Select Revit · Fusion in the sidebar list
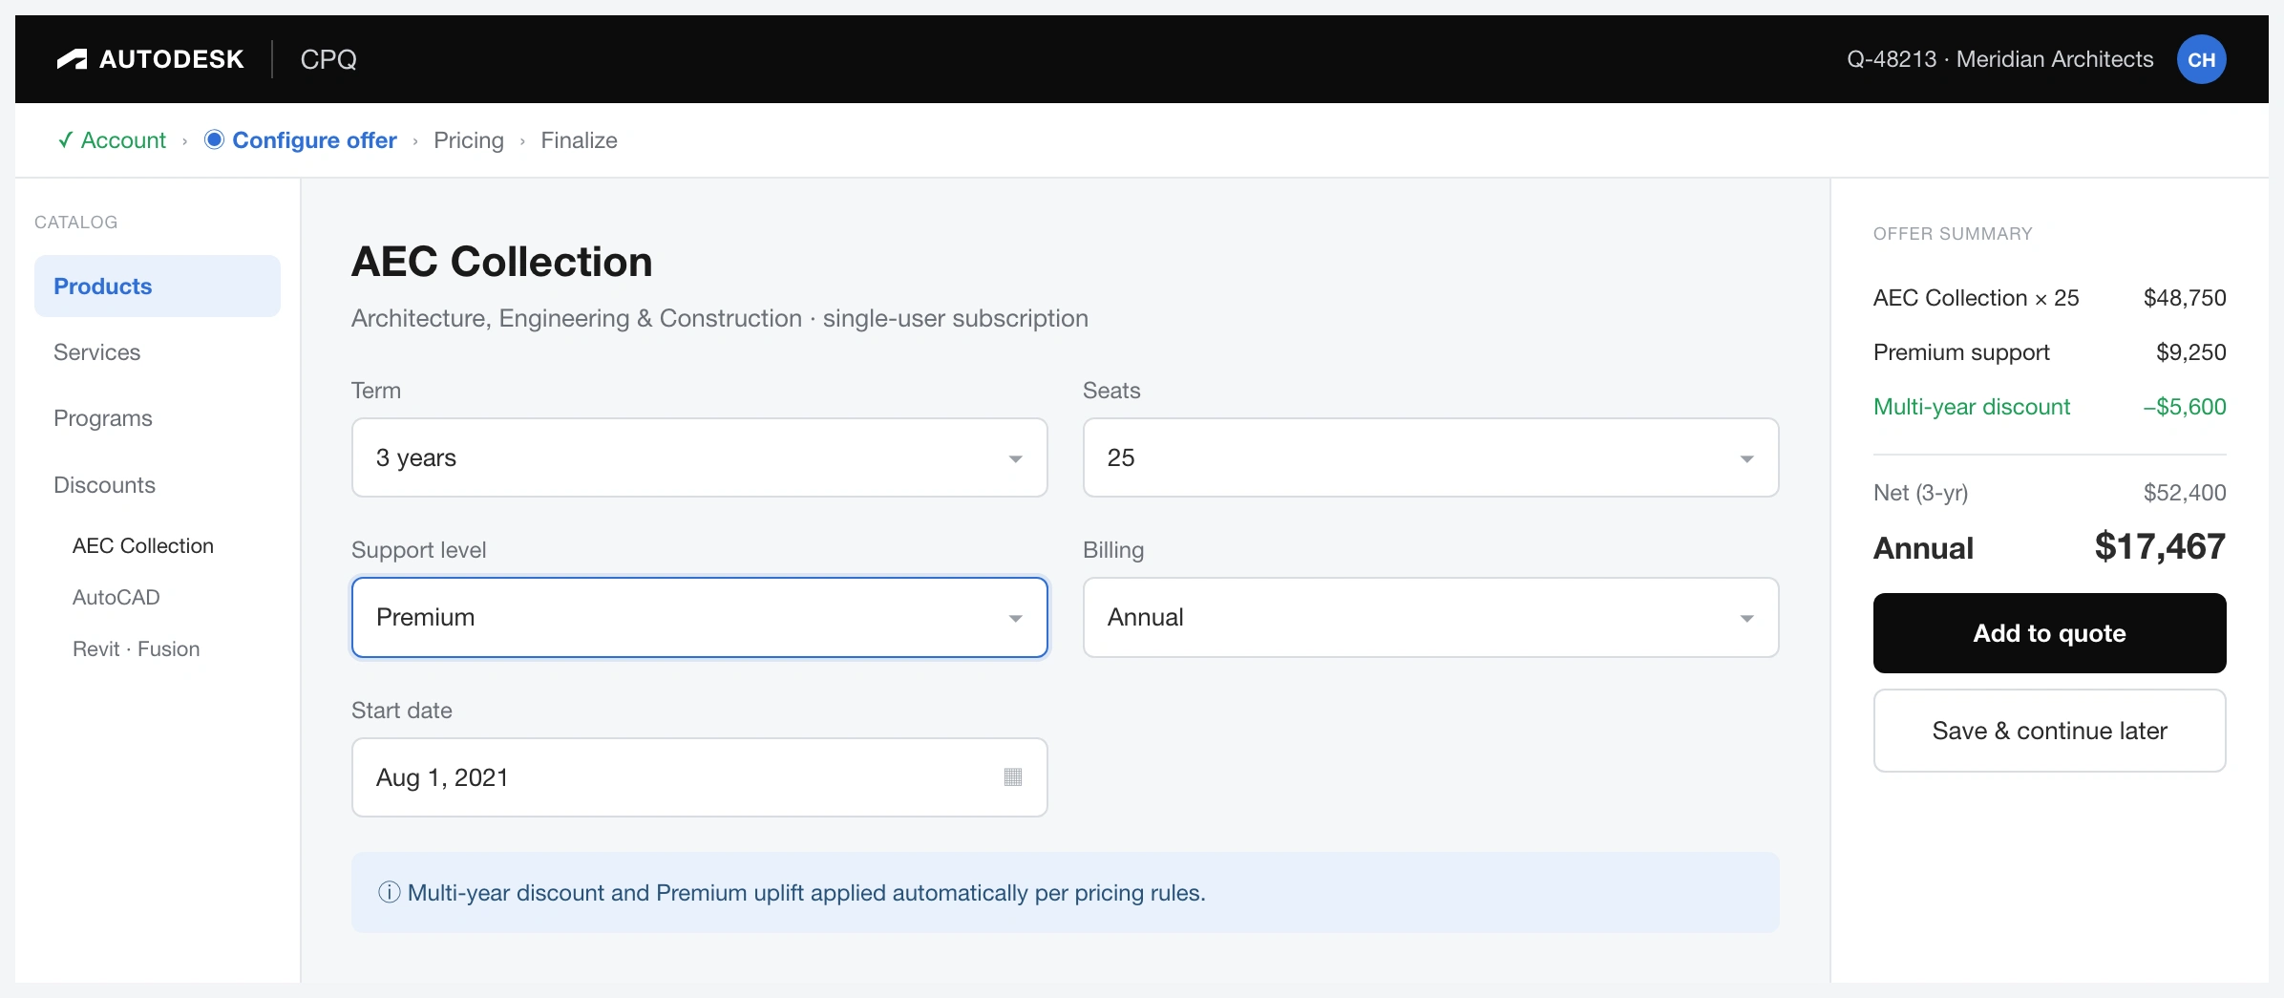Image resolution: width=2284 pixels, height=998 pixels. pyautogui.click(x=137, y=648)
